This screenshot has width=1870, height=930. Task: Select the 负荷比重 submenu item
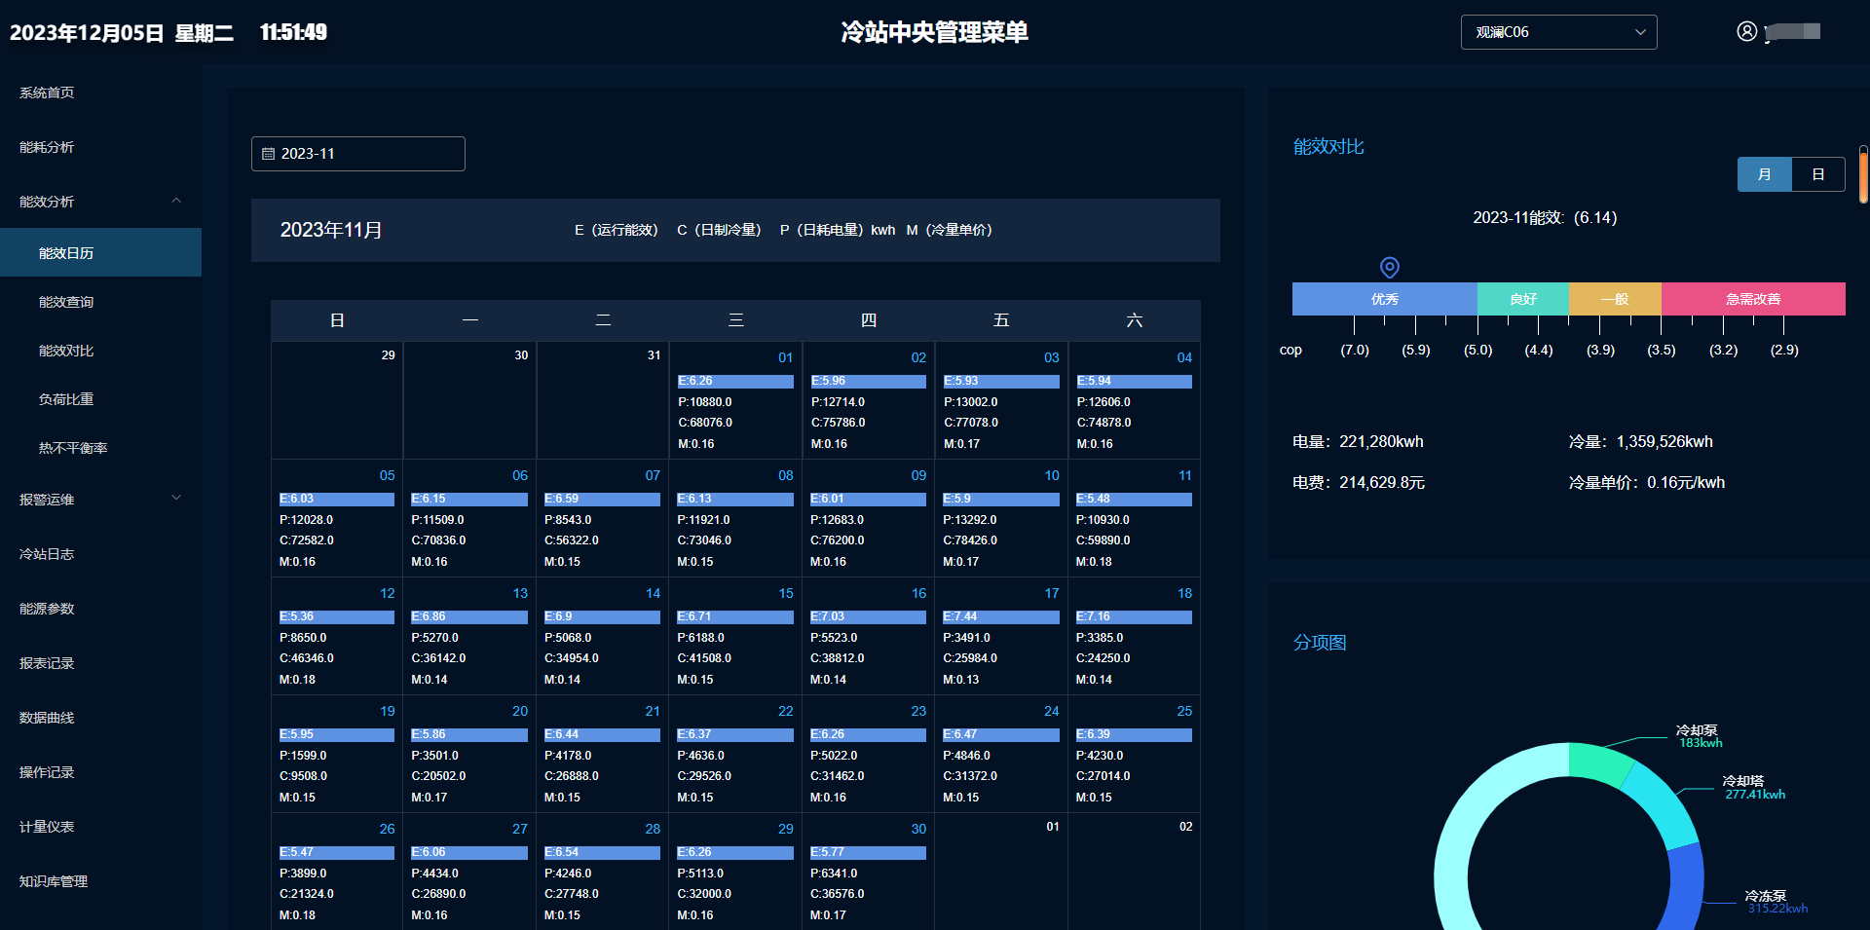pos(66,399)
